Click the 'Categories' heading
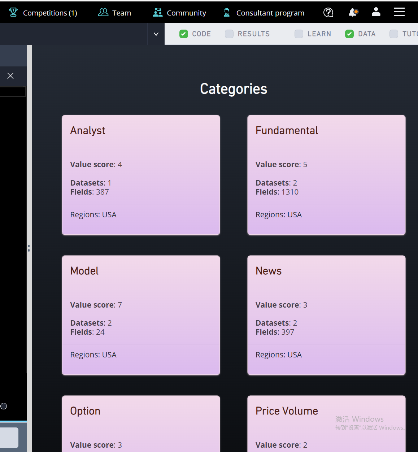This screenshot has height=452, width=418. click(x=234, y=89)
